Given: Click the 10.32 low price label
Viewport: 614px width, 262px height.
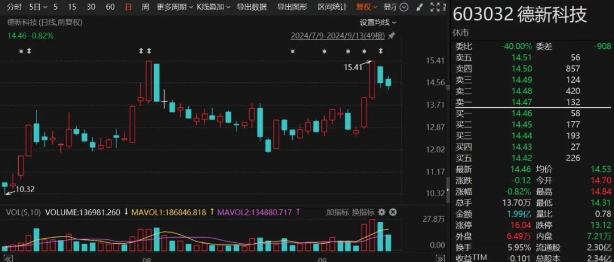Looking at the screenshot, I should pos(25,189).
